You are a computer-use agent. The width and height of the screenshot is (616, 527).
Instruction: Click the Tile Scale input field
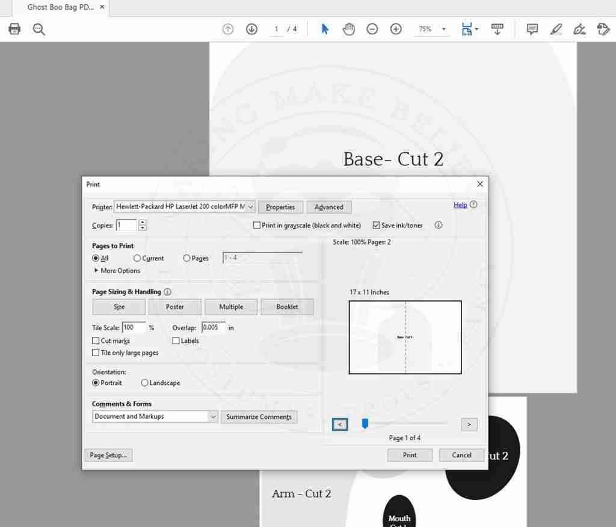[x=134, y=328]
